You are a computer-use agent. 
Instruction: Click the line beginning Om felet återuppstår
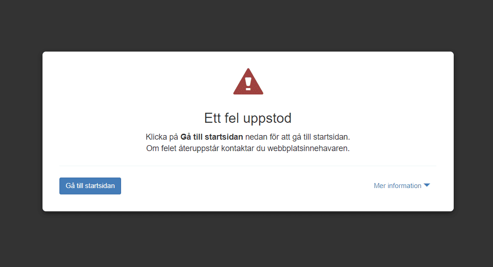coord(248,148)
